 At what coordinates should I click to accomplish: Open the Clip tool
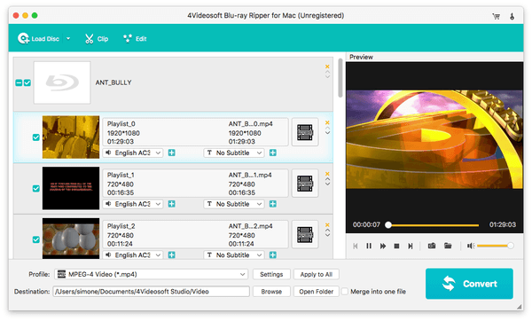97,39
